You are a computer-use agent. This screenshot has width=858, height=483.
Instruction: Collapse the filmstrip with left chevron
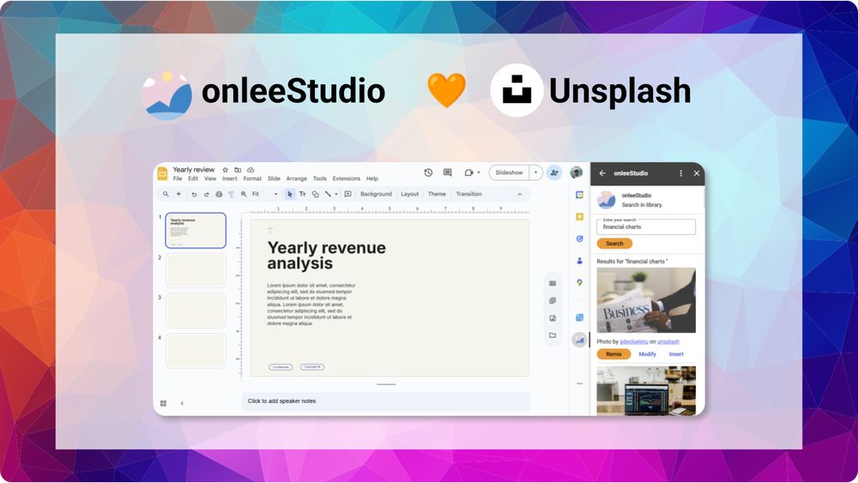(182, 403)
